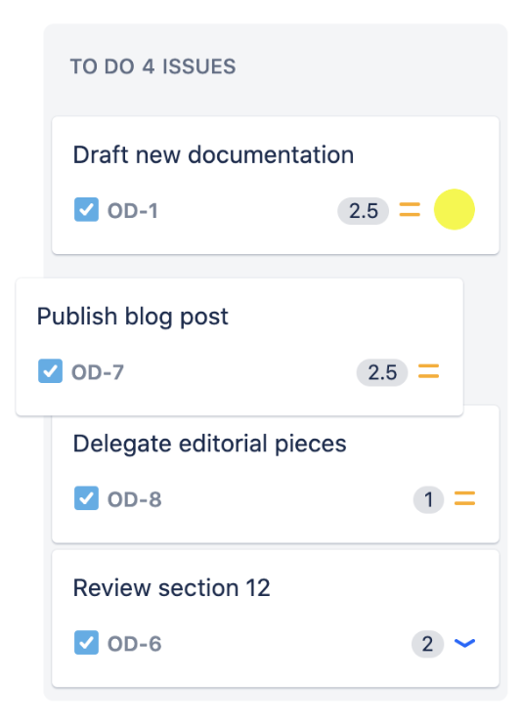Image resolution: width=522 pixels, height=725 pixels.
Task: Open issue key OD-1 link
Action: [133, 211]
